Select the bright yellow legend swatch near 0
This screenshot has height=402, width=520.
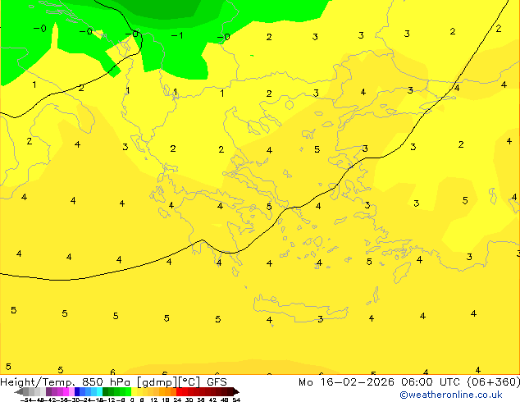click(x=134, y=391)
